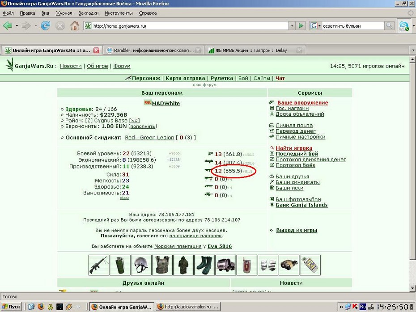Screen dimensions: 416x312
Task: Click the Stop loading icon
Action: click(60, 26)
